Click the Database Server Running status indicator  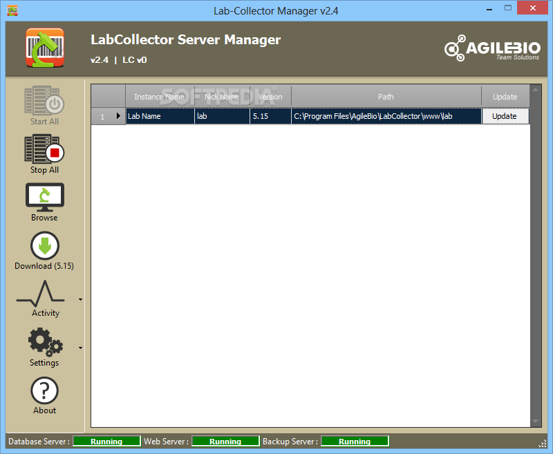coord(106,442)
